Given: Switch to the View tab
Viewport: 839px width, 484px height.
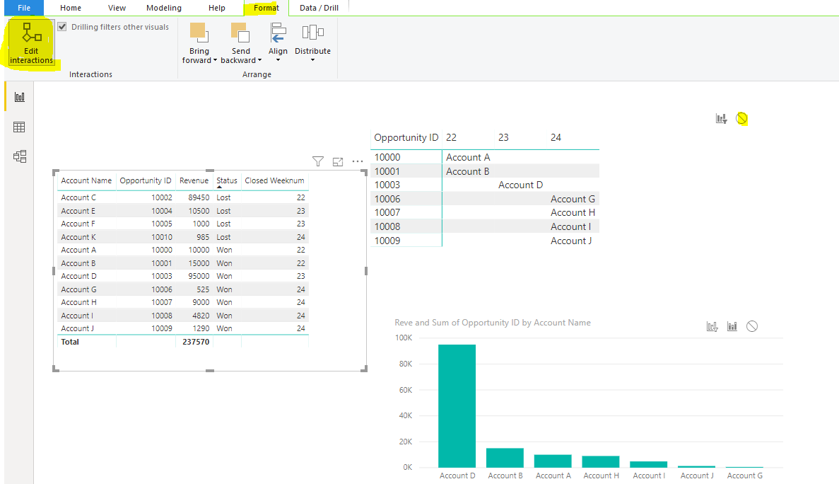Looking at the screenshot, I should [117, 8].
